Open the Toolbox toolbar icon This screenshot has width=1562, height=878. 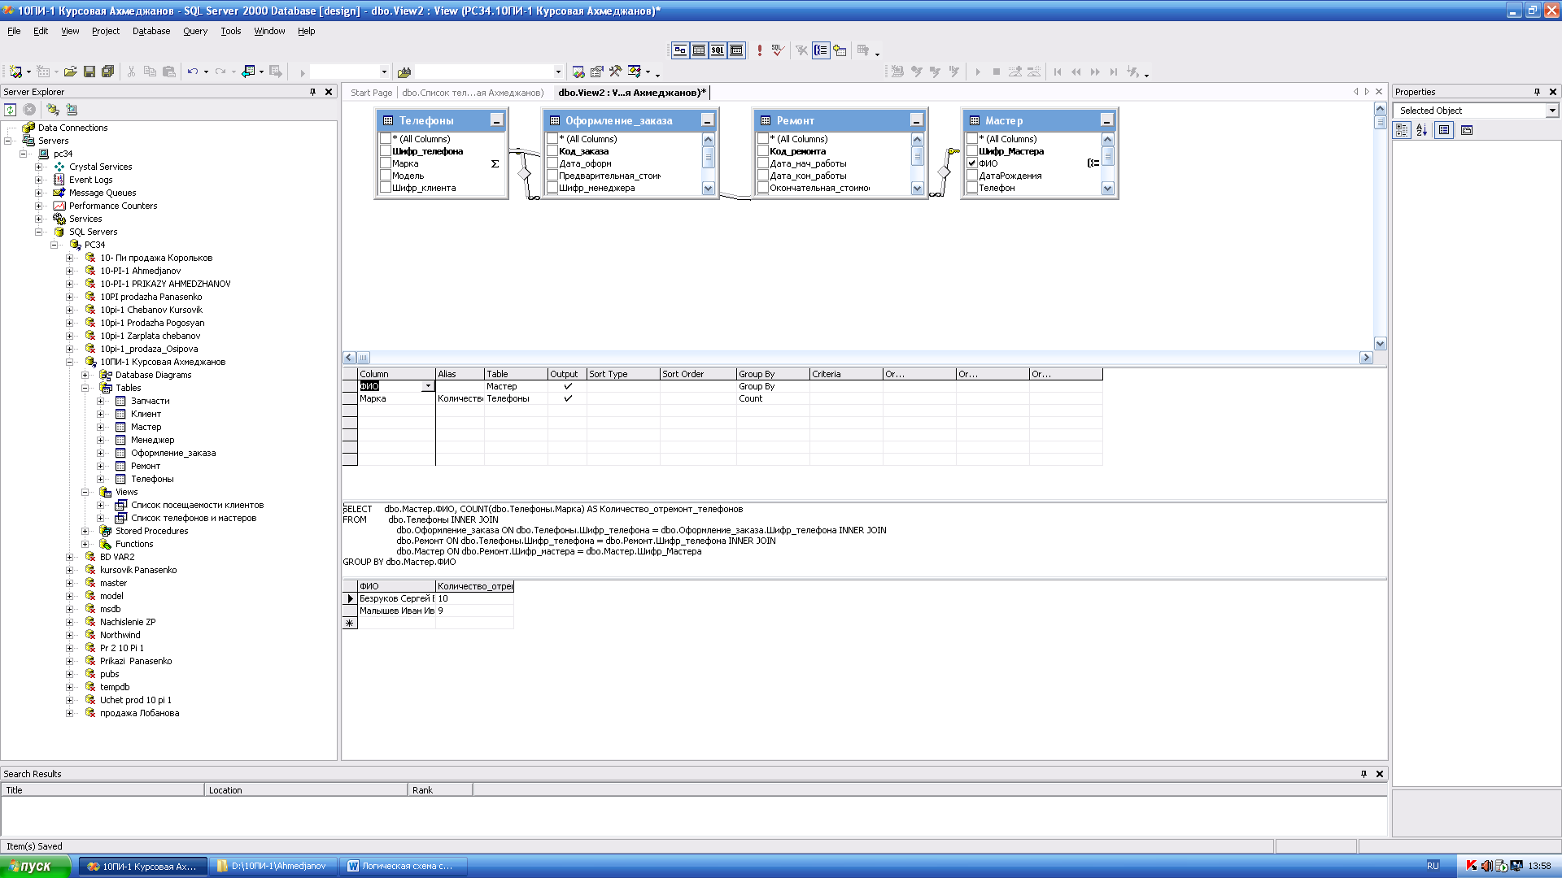tap(616, 72)
